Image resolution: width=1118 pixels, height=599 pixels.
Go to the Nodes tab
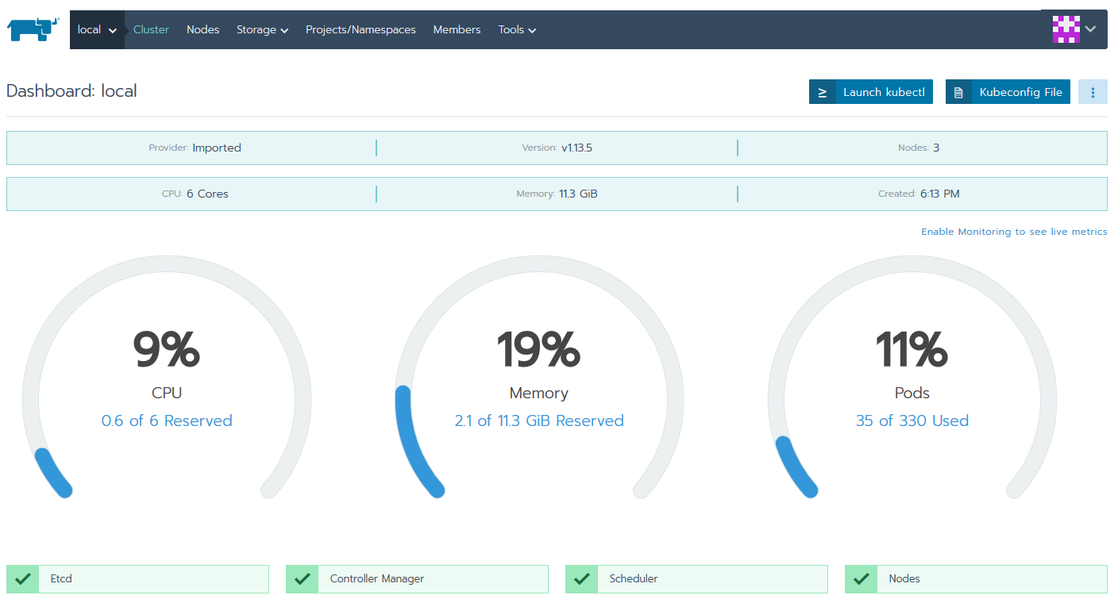(202, 29)
